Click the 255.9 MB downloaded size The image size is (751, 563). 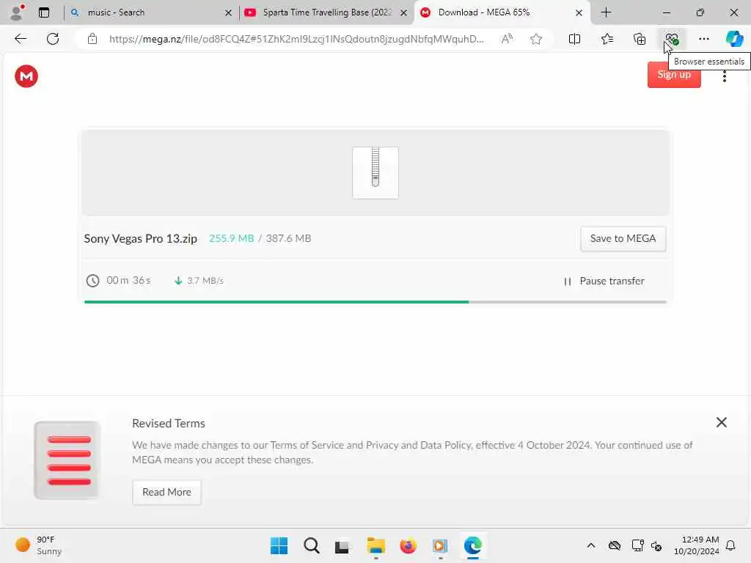coord(231,238)
